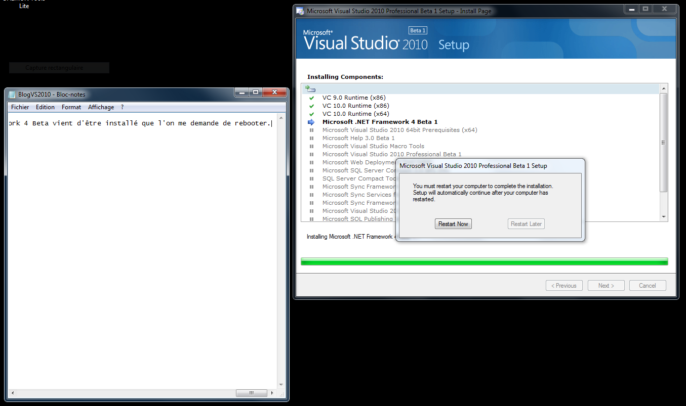Click the Restart Now button
686x406 pixels.
[x=453, y=224]
